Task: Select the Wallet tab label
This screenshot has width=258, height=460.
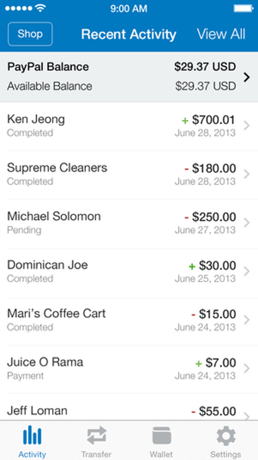Action: click(161, 454)
